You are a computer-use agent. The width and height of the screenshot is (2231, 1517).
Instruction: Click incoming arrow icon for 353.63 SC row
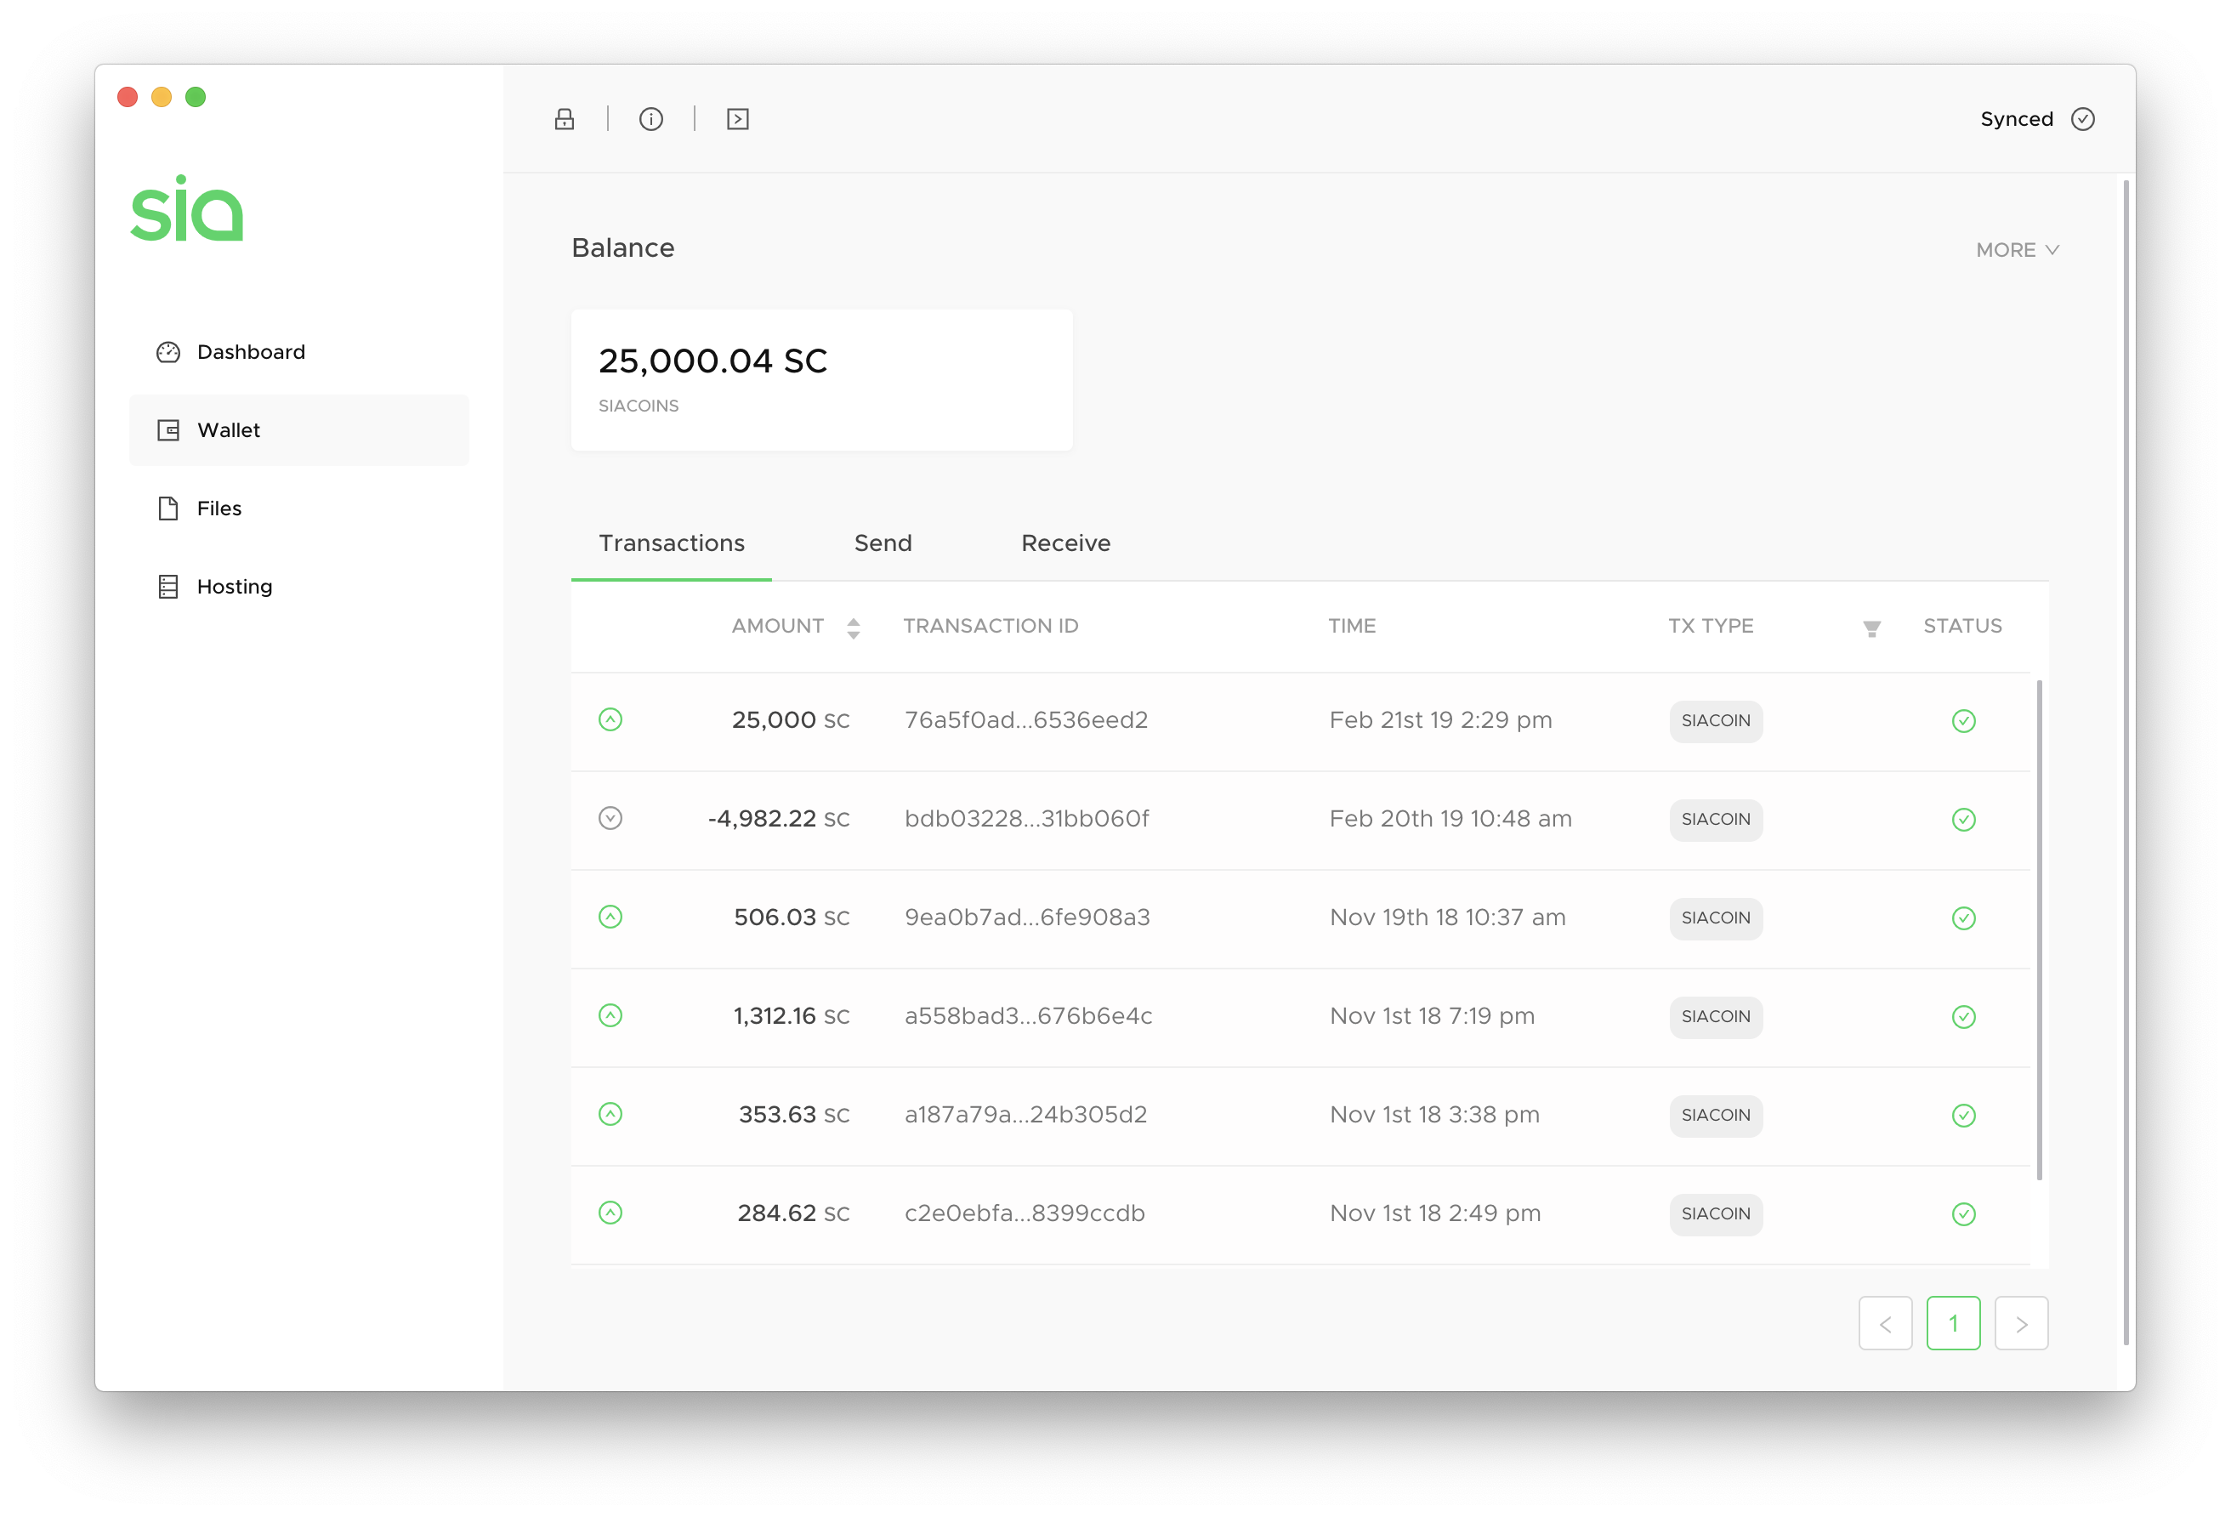tap(610, 1115)
